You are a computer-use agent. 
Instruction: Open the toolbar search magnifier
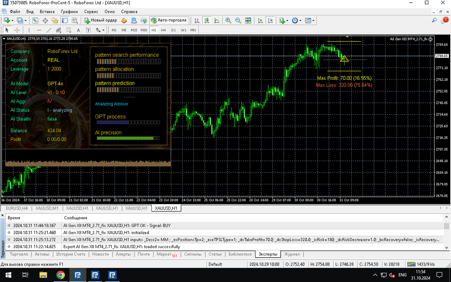pos(434,20)
